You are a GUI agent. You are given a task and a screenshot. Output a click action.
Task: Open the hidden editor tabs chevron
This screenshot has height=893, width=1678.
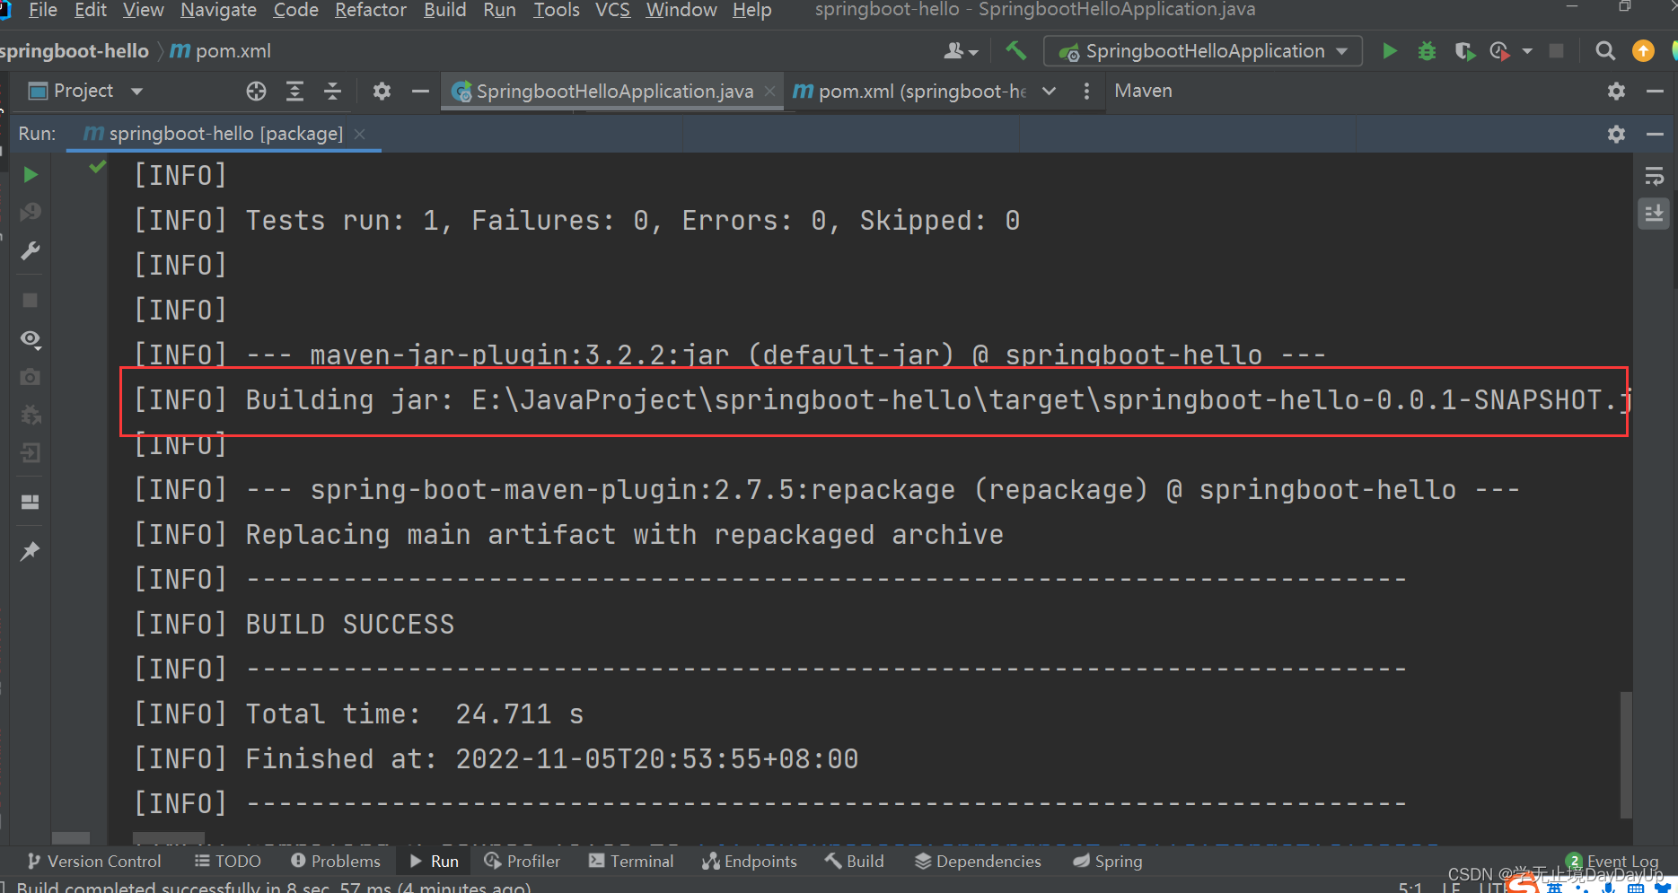point(1049,91)
